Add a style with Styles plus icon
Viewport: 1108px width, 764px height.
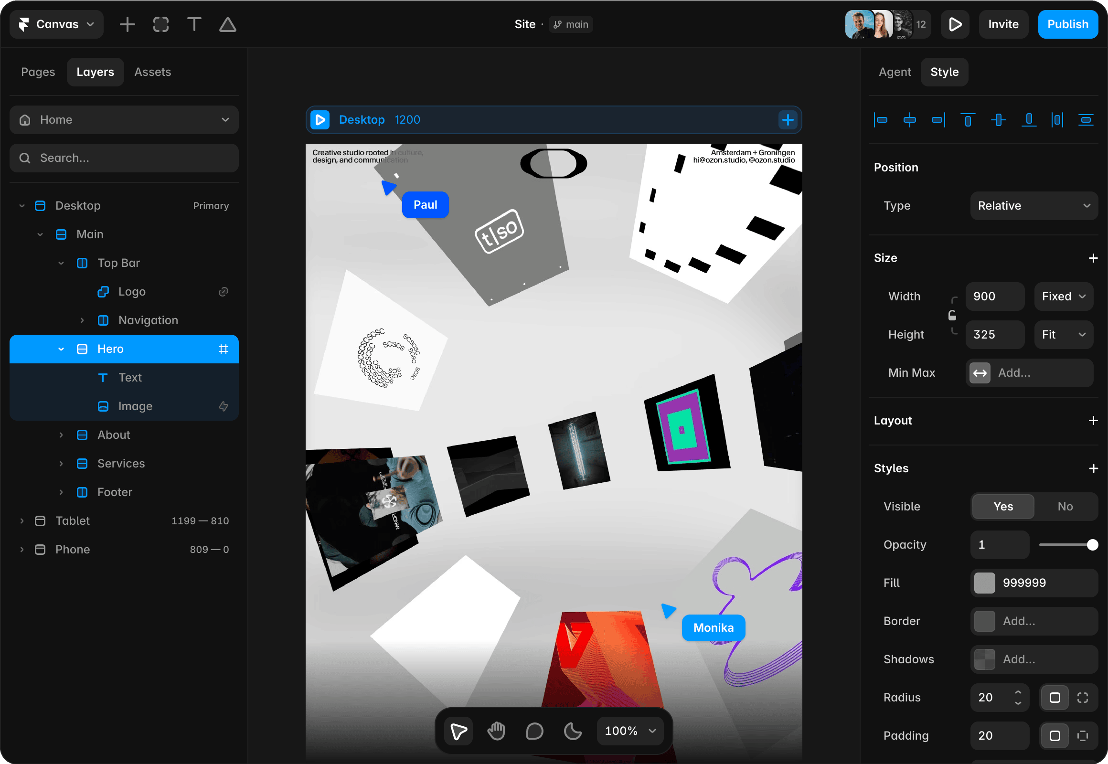(x=1093, y=468)
